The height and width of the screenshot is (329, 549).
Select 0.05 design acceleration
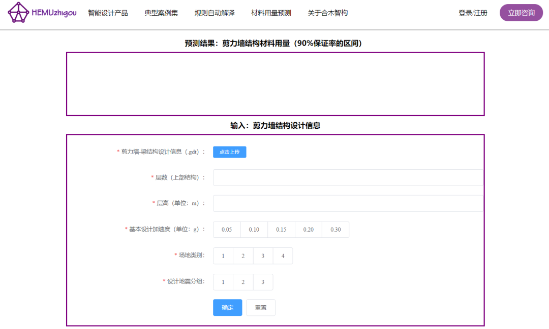point(227,230)
